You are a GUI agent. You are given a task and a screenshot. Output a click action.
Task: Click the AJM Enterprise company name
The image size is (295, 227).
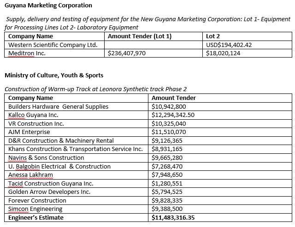click(x=29, y=132)
